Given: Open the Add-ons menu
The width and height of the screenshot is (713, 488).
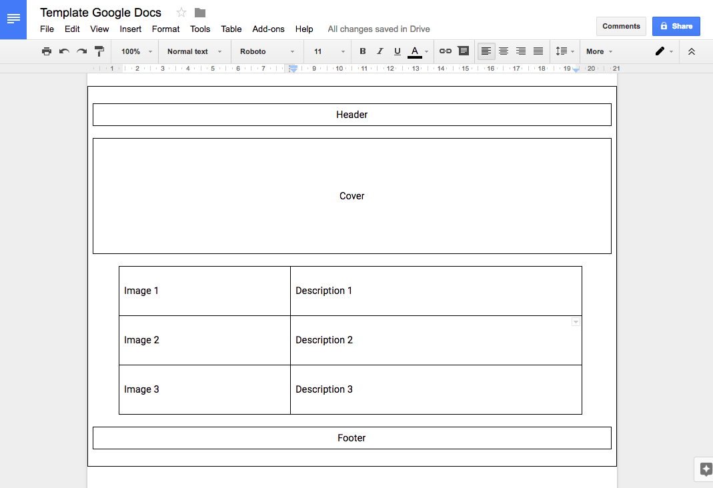Looking at the screenshot, I should pyautogui.click(x=268, y=29).
